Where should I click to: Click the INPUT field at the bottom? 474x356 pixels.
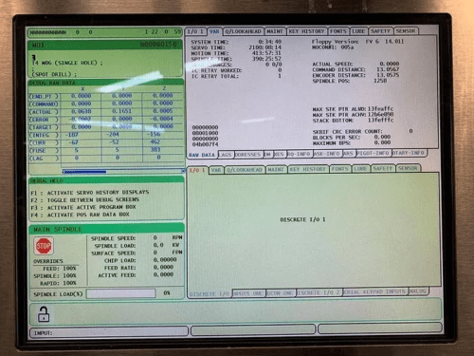pyautogui.click(x=109, y=332)
